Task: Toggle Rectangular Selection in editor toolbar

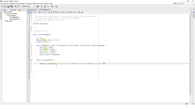Action: pos(58,12)
